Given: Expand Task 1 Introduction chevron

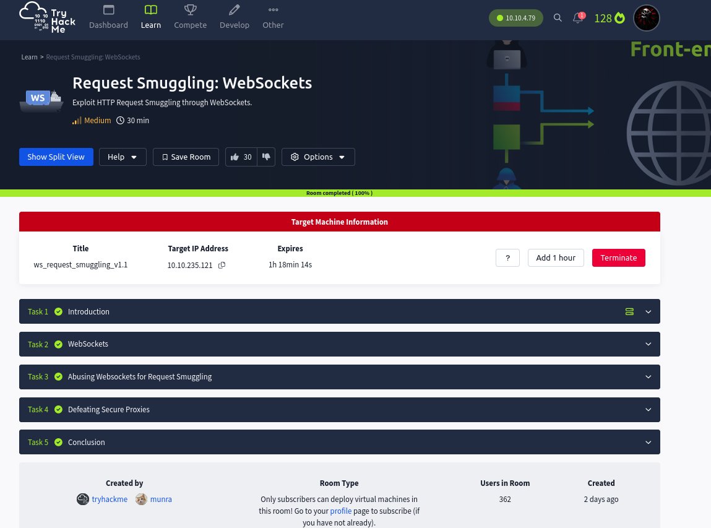Looking at the screenshot, I should 649,311.
